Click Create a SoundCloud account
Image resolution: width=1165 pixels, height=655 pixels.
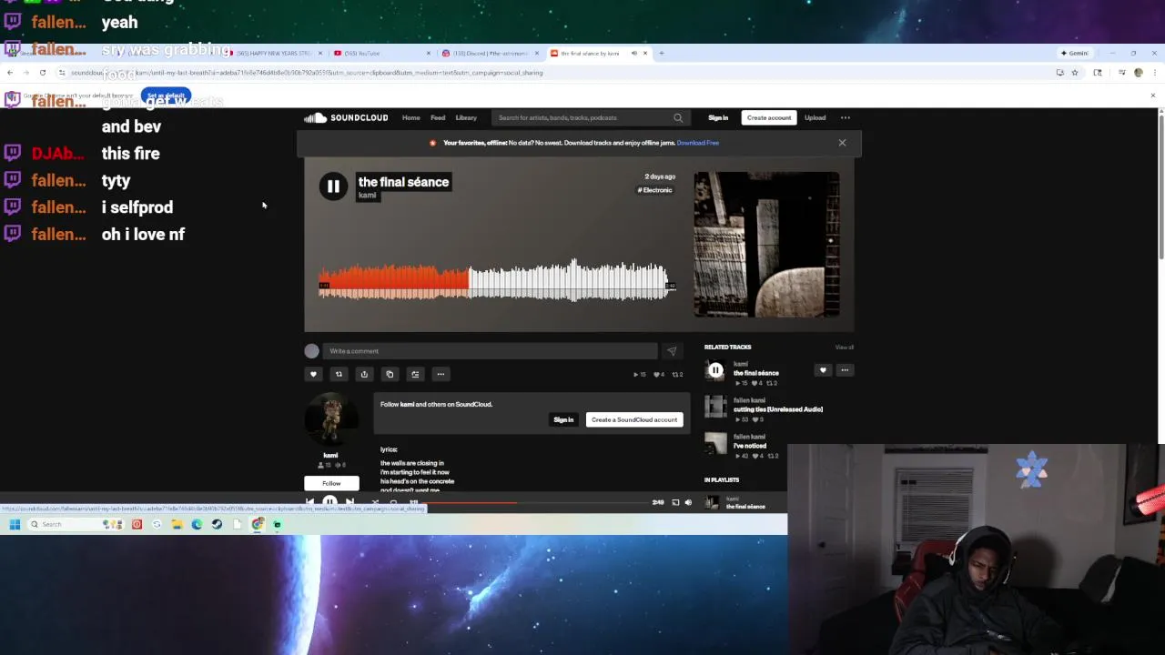634,419
